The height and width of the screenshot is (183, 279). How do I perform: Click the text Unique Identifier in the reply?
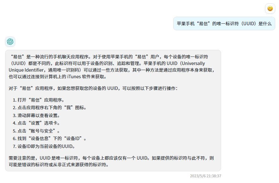[x=26, y=70]
